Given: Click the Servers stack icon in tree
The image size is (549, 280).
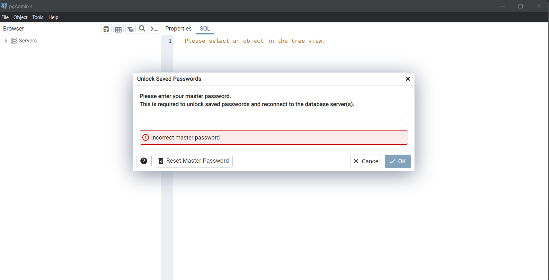Looking at the screenshot, I should (14, 41).
